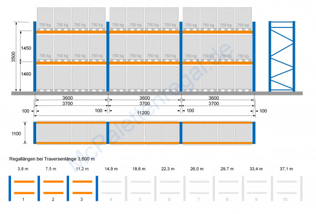Viewport: 316px width, 214px height.
Task: Click the 3600 dimension of the left bay
Action: coord(67,98)
